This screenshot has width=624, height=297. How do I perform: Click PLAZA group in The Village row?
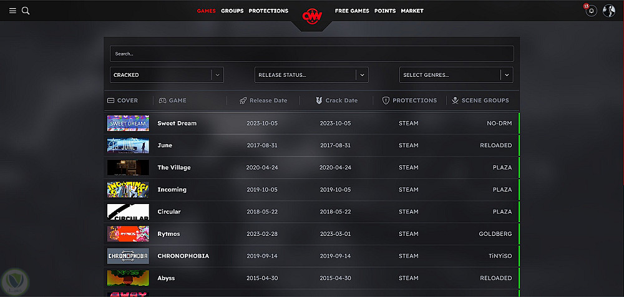coord(502,168)
